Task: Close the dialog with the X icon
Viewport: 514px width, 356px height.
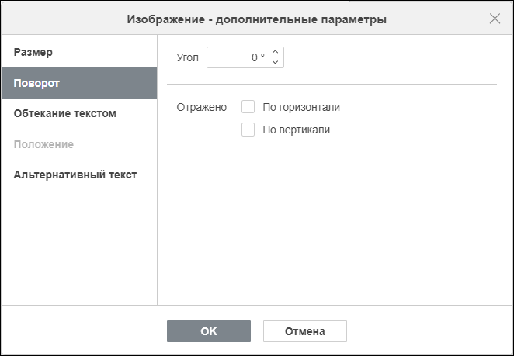Action: coord(495,19)
